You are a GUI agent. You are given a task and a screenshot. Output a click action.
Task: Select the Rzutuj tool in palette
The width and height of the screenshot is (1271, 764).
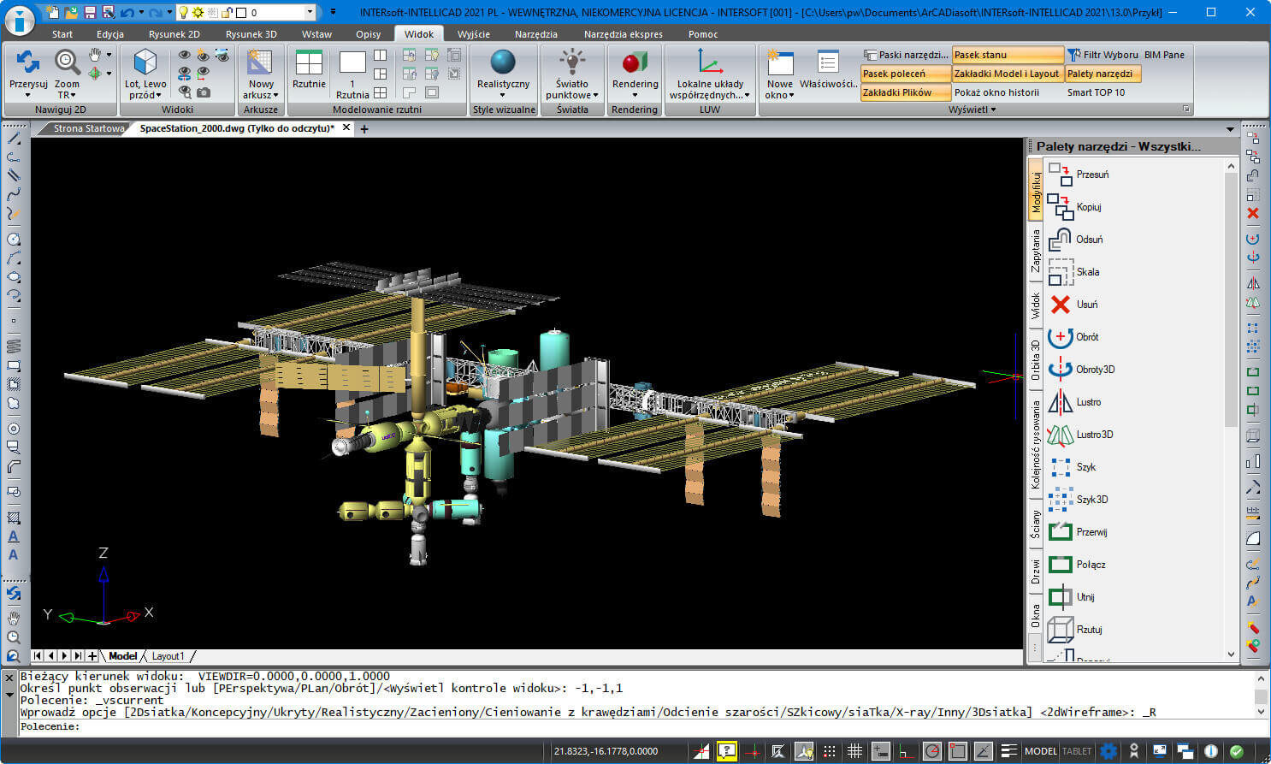[x=1076, y=630]
